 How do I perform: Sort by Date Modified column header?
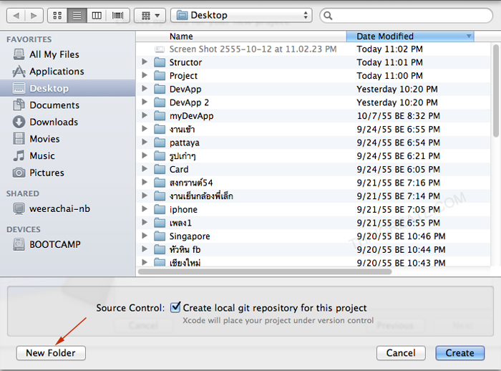(410, 37)
